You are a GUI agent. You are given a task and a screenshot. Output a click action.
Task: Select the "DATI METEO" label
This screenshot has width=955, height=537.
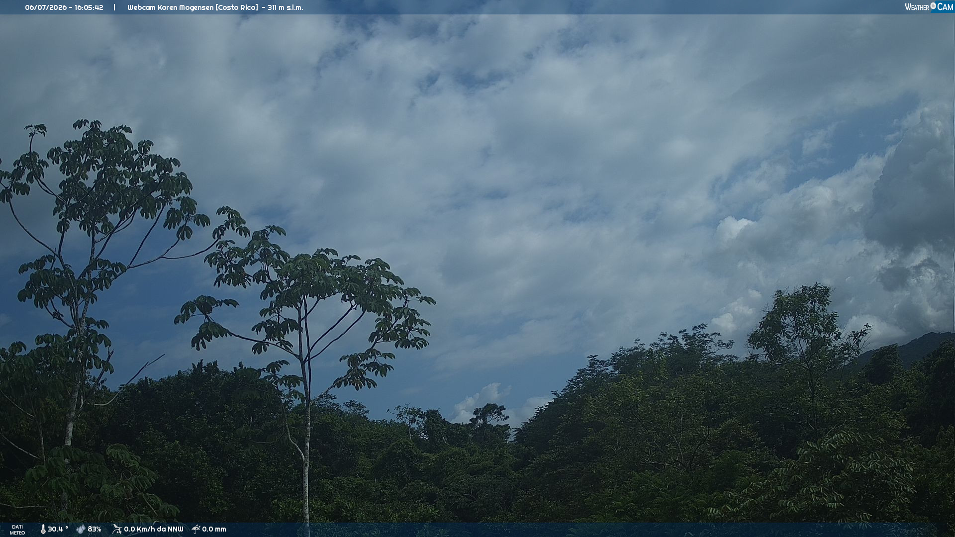17,530
